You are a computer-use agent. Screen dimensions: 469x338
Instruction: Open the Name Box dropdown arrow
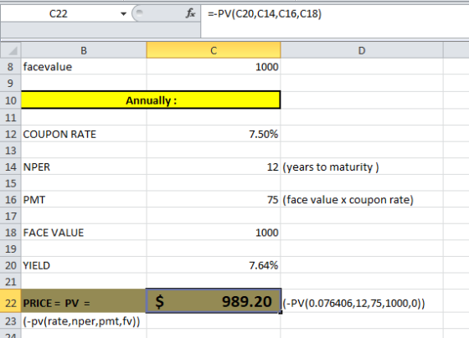coord(123,13)
